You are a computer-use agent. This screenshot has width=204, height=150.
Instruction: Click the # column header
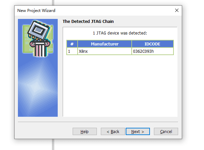[x=72, y=44]
